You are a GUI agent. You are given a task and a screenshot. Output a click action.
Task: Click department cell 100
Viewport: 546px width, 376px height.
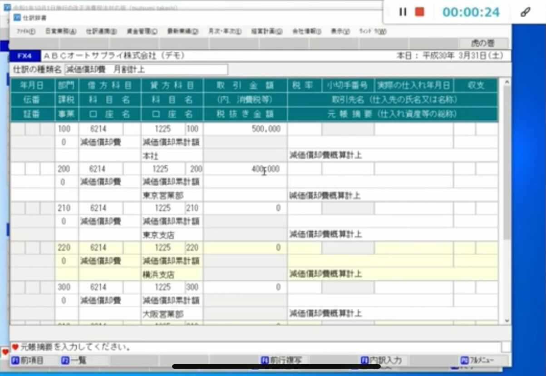coord(67,129)
